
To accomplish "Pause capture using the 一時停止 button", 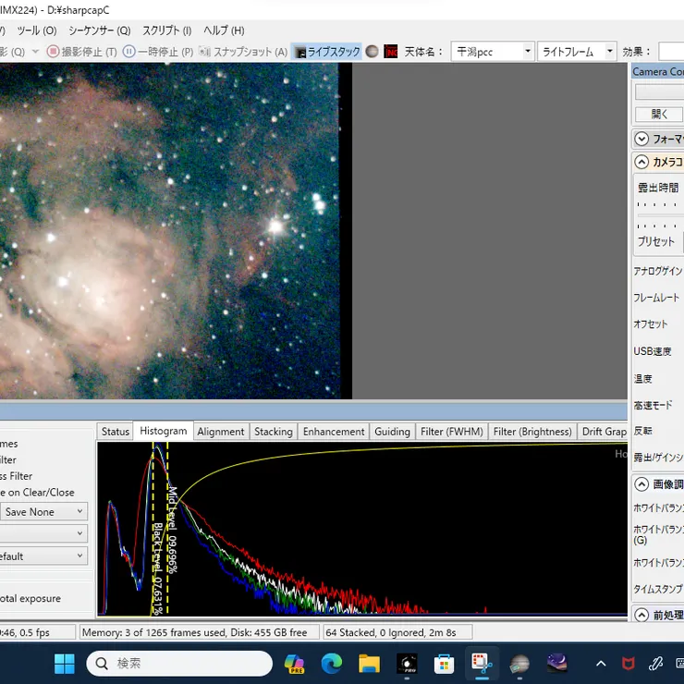I will tap(158, 52).
